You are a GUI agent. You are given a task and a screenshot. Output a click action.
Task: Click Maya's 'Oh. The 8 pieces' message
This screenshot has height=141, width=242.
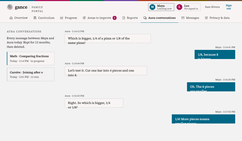pyautogui.click(x=211, y=87)
